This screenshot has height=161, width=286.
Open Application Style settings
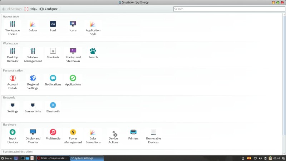pyautogui.click(x=93, y=28)
